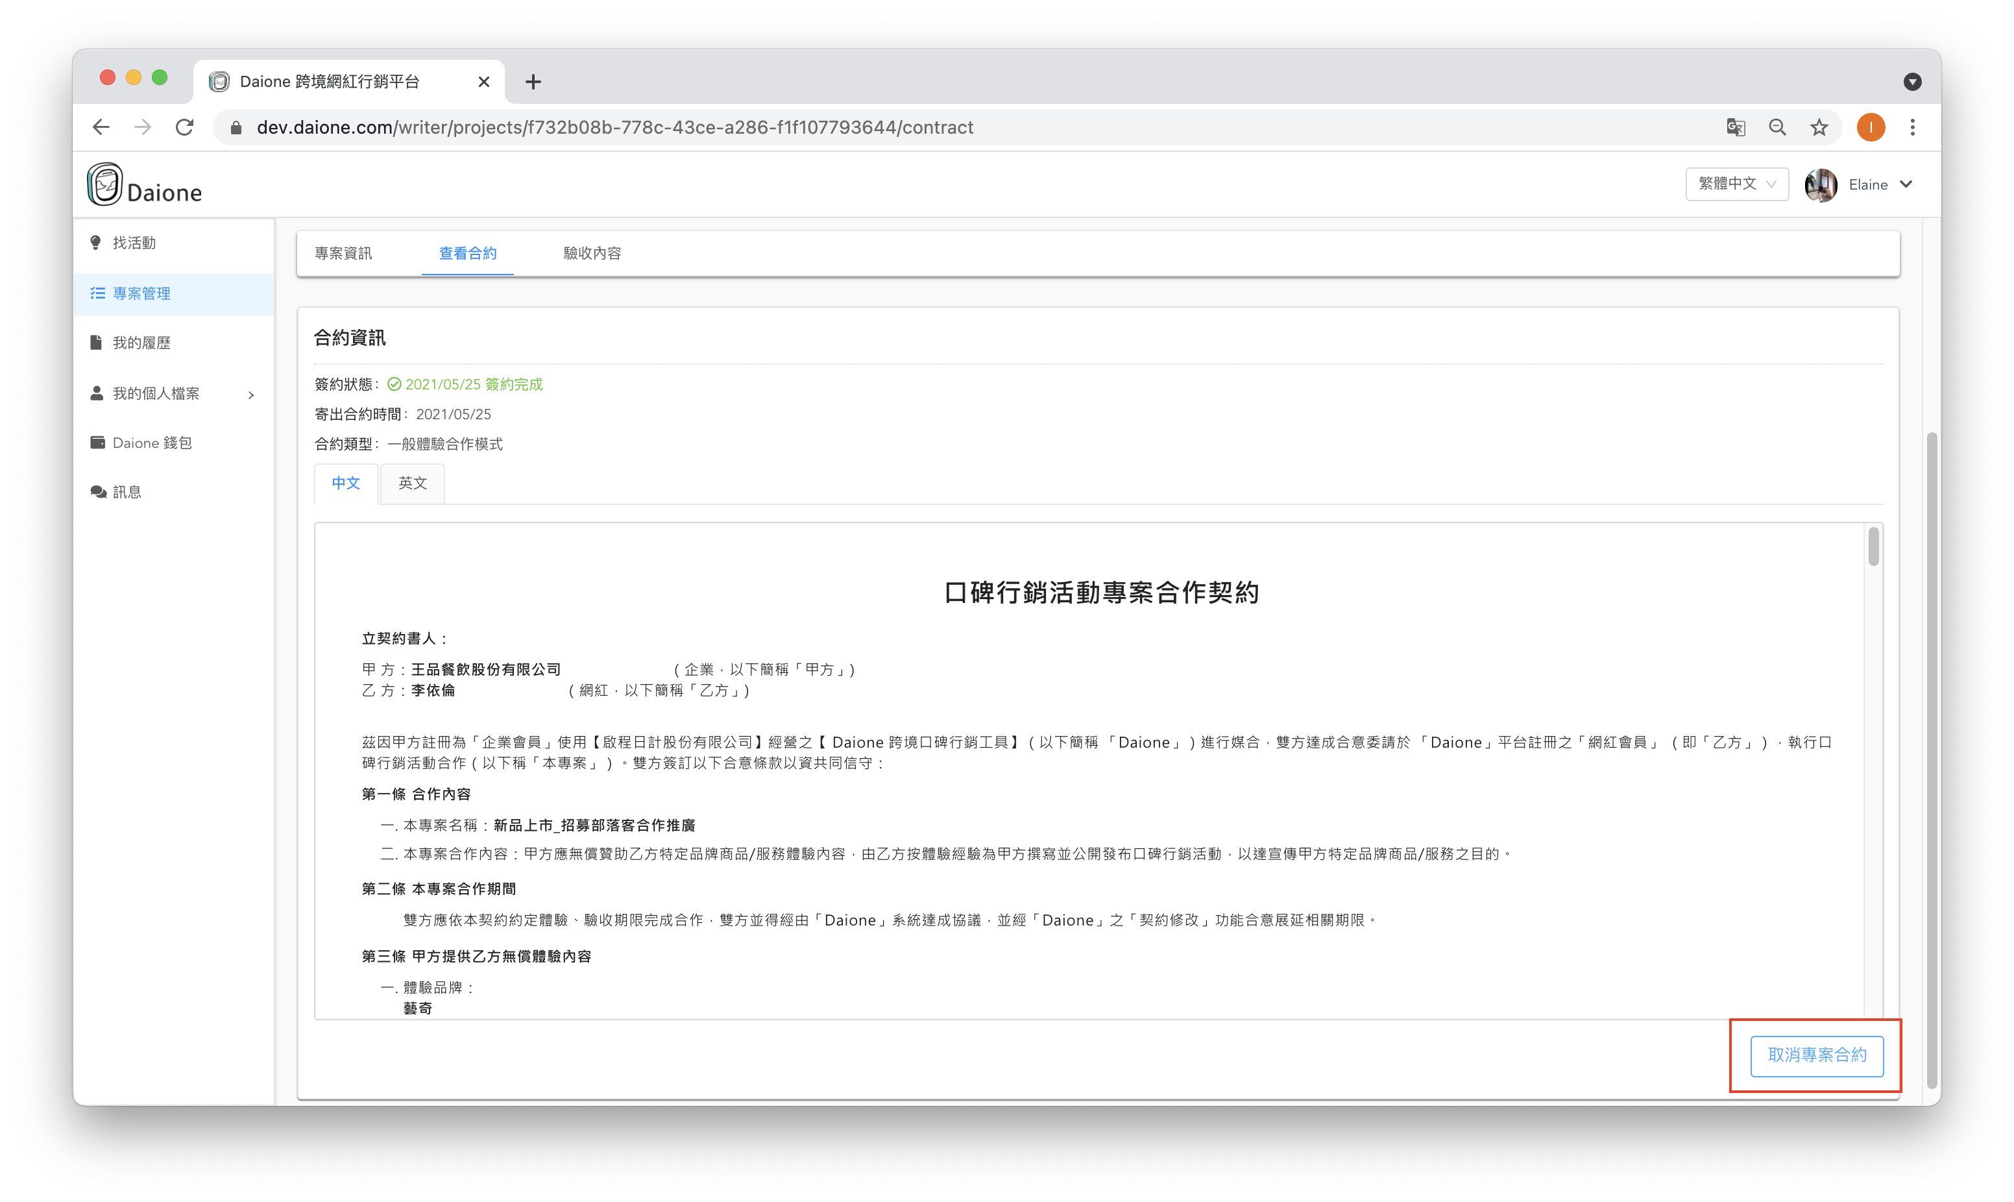
Task: Bookmark this page with the star icon
Action: tap(1819, 127)
